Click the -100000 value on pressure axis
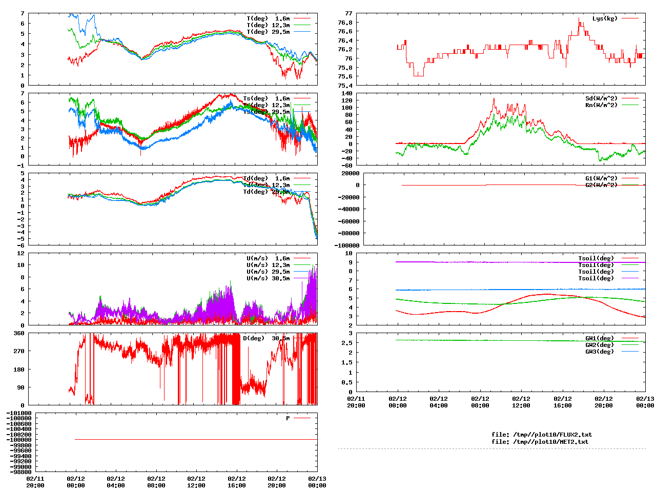The width and height of the screenshot is (656, 492). [19, 440]
